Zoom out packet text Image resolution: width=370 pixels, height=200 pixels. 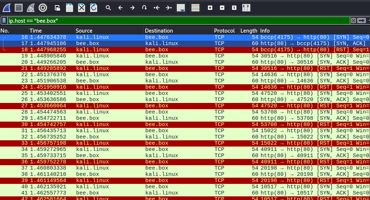pos(222,8)
